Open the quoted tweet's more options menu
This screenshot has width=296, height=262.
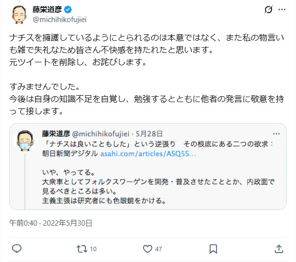[276, 133]
